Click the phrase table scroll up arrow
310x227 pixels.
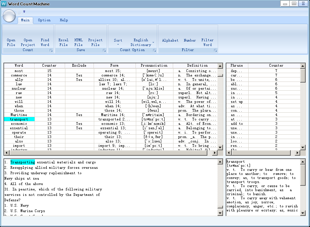click(303, 66)
